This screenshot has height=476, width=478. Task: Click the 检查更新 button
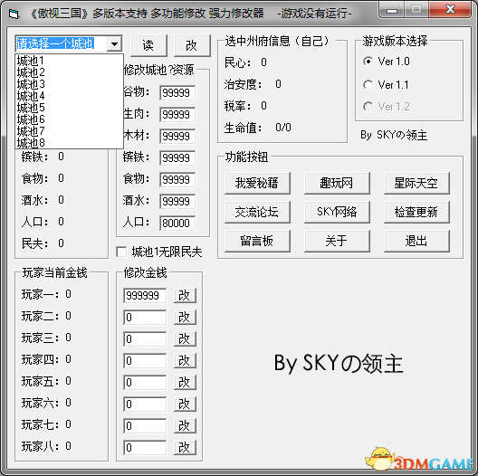point(416,212)
